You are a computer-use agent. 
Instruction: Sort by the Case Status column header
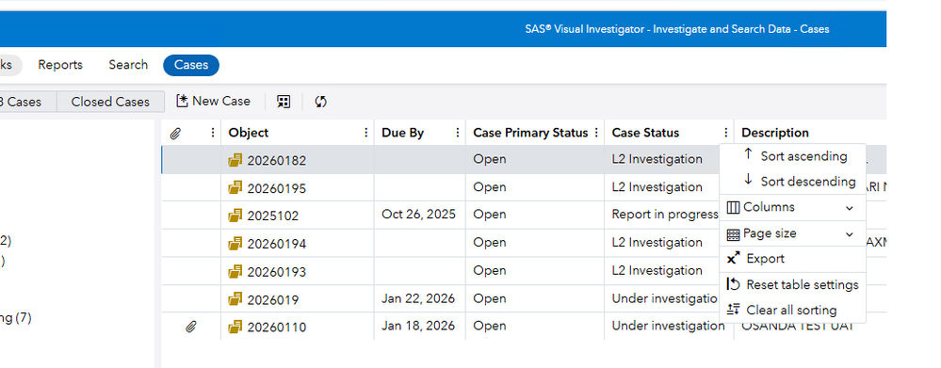[646, 133]
